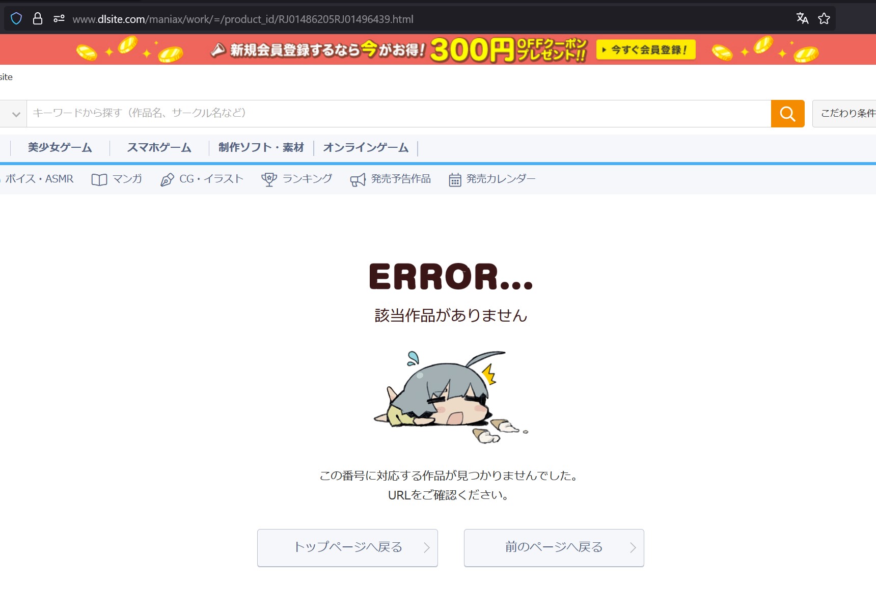Expand the search category dropdown arrow
The image size is (876, 607).
16,114
